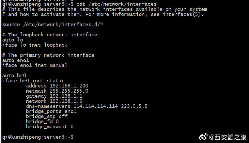Click the @西安鲲之鹏 watermark text

click(x=228, y=137)
